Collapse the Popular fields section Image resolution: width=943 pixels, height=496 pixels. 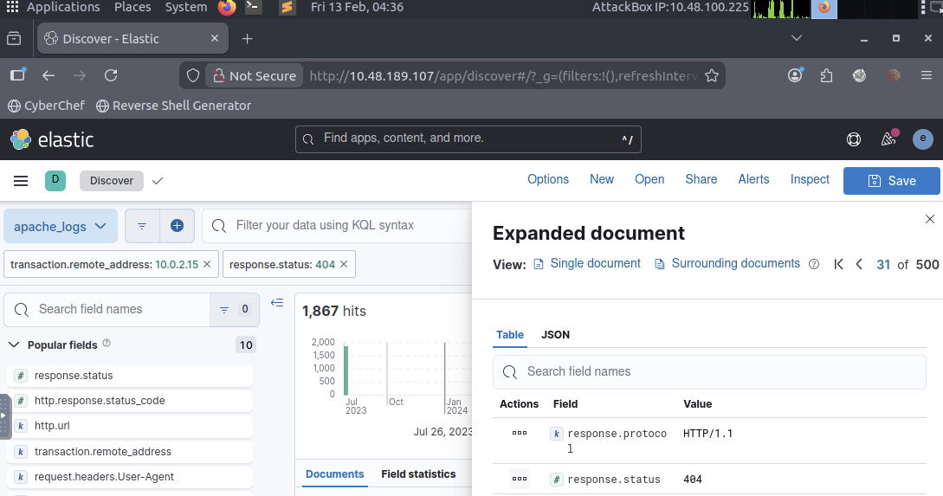(x=14, y=345)
